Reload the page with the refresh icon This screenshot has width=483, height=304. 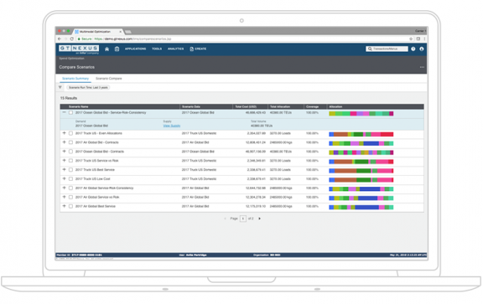click(72, 39)
